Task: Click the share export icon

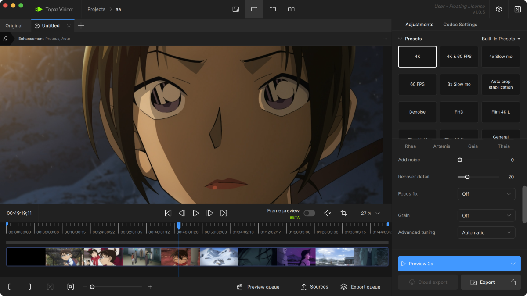Action: [513, 282]
